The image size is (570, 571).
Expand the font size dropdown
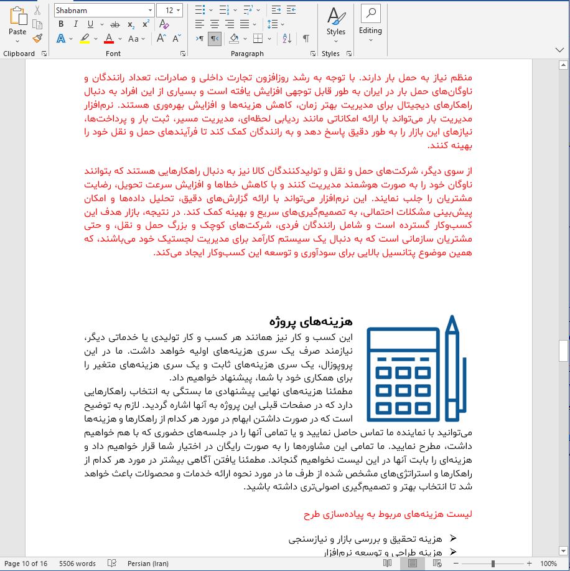(x=179, y=11)
